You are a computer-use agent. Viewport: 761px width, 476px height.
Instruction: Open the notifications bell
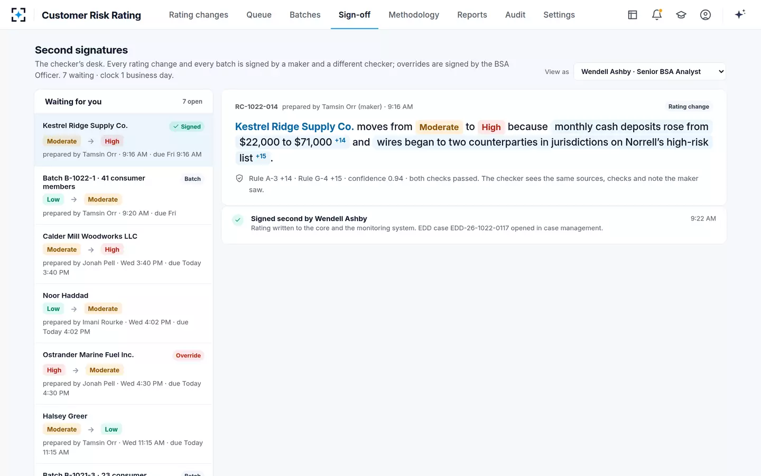pos(657,15)
